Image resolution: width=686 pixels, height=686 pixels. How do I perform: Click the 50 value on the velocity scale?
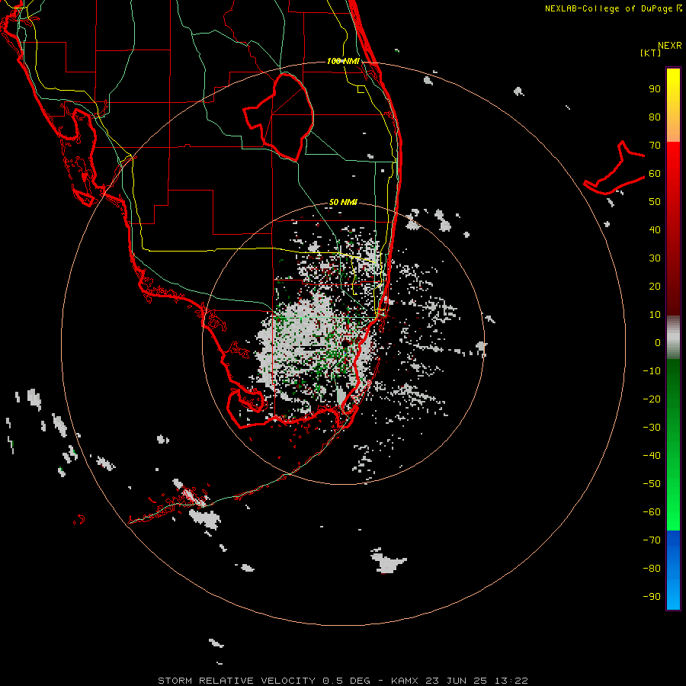click(655, 202)
